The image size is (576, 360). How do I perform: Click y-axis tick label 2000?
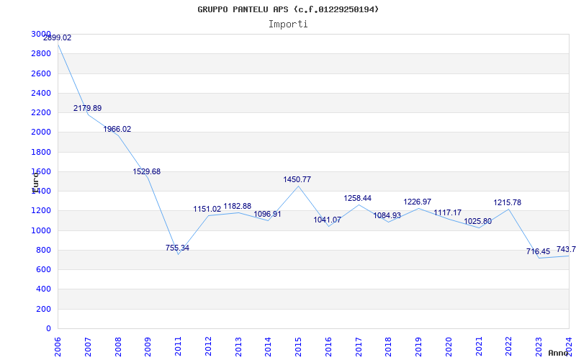tap(41, 132)
